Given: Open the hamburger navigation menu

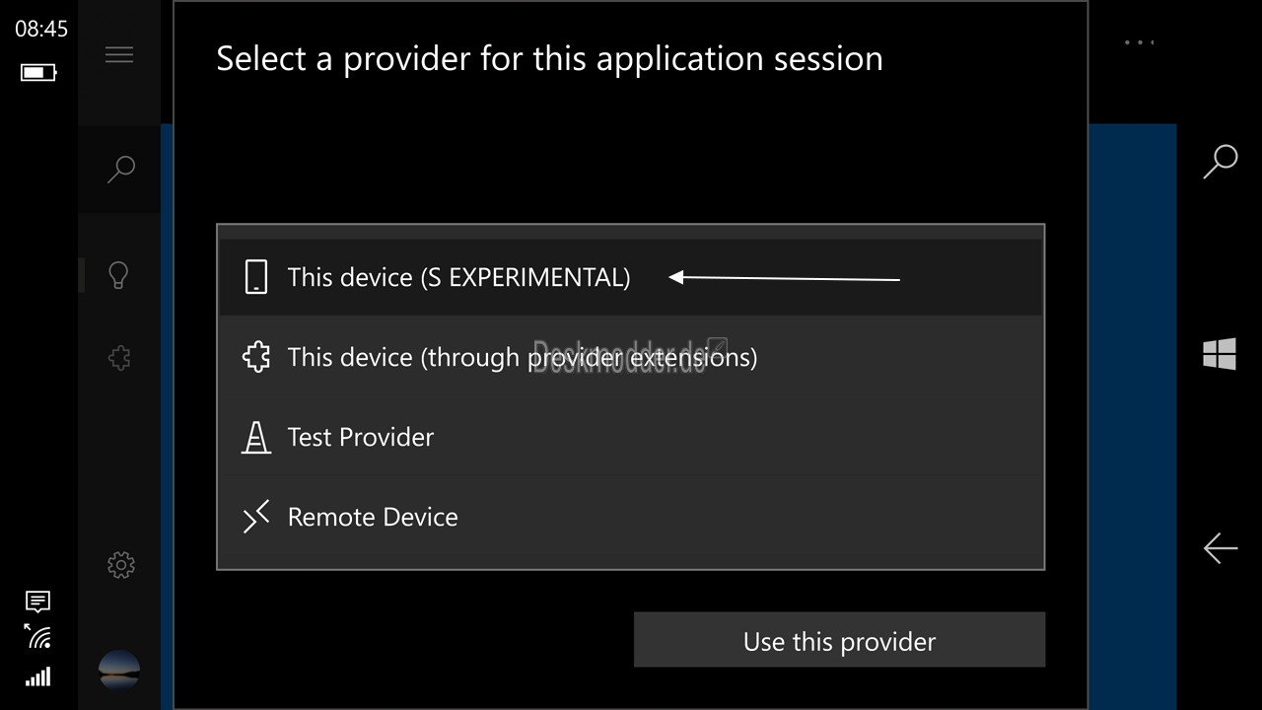Looking at the screenshot, I should (119, 55).
